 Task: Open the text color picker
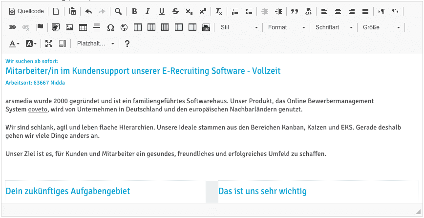click(x=14, y=44)
